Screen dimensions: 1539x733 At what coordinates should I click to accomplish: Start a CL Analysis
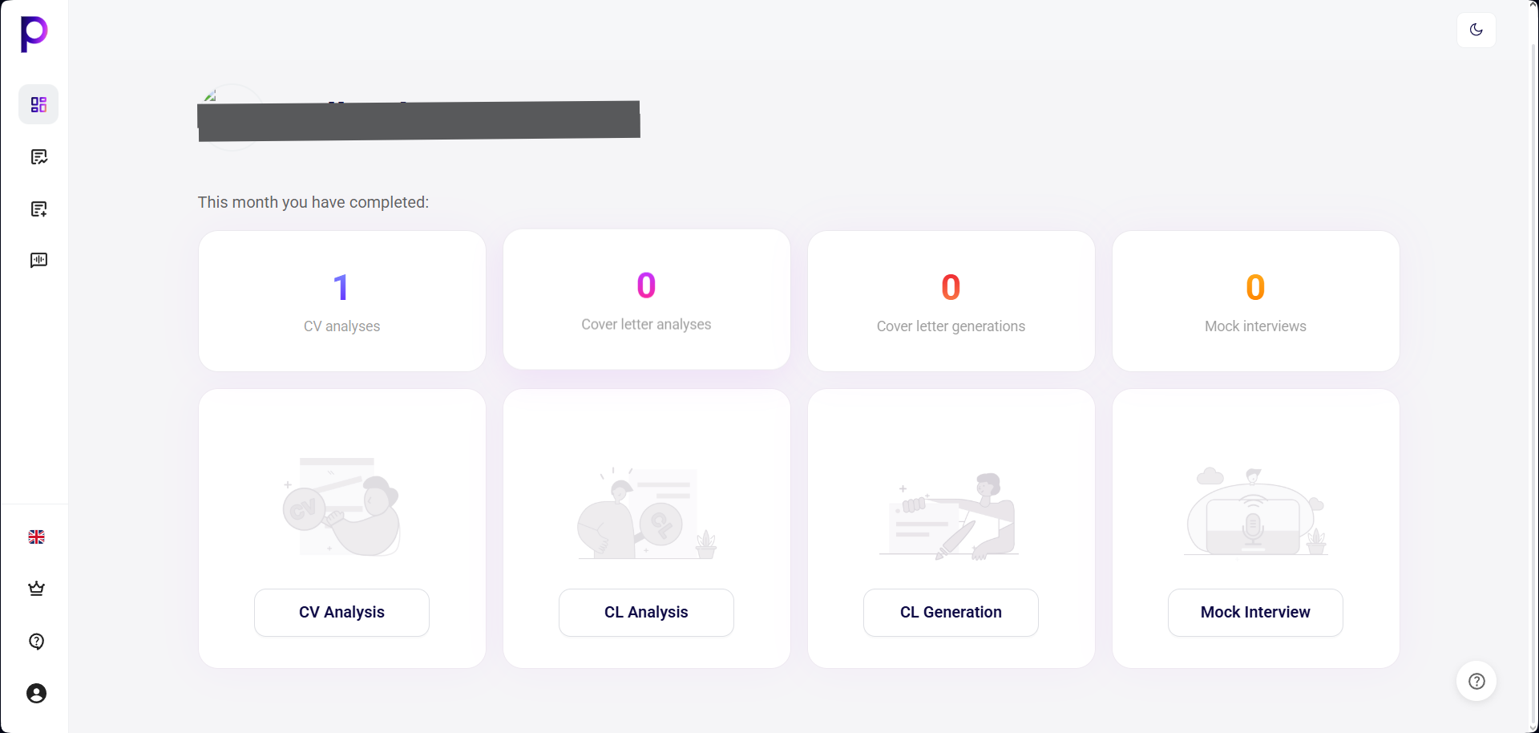coord(646,612)
